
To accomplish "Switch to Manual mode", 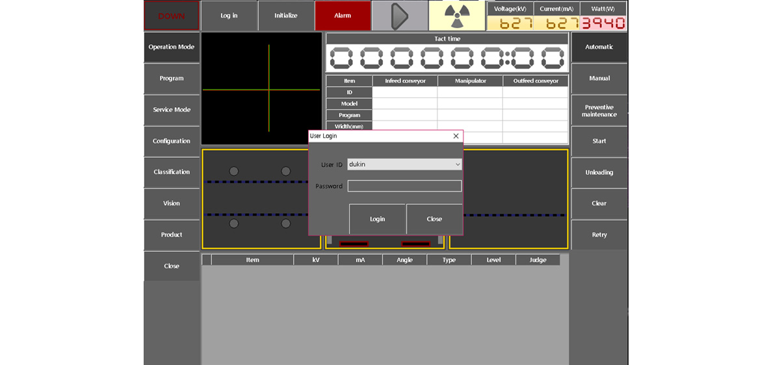I will click(x=599, y=79).
